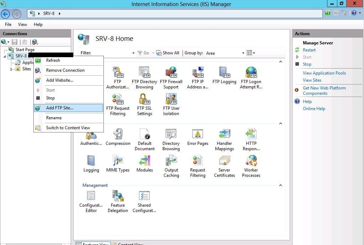Open FTP IP Address restrictions icon
This screenshot has height=245, width=364.
[x=198, y=78]
